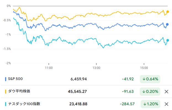The image size is (172, 110).
Task: Click the yellow endpoint dot on chart
Action: click(168, 12)
